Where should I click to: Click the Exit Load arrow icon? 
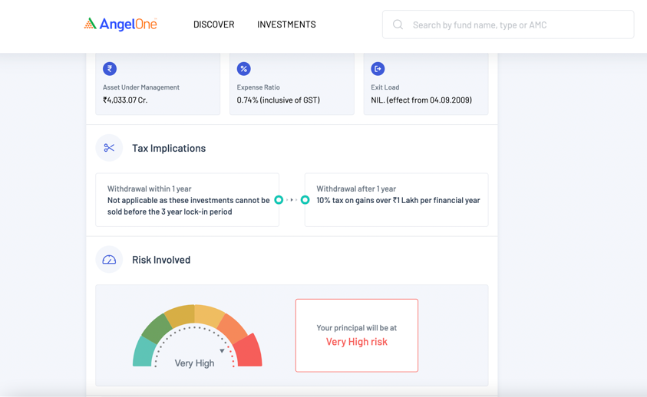click(x=378, y=69)
